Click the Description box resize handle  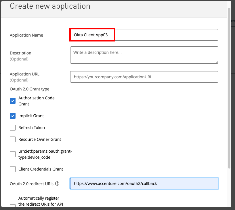(216, 61)
